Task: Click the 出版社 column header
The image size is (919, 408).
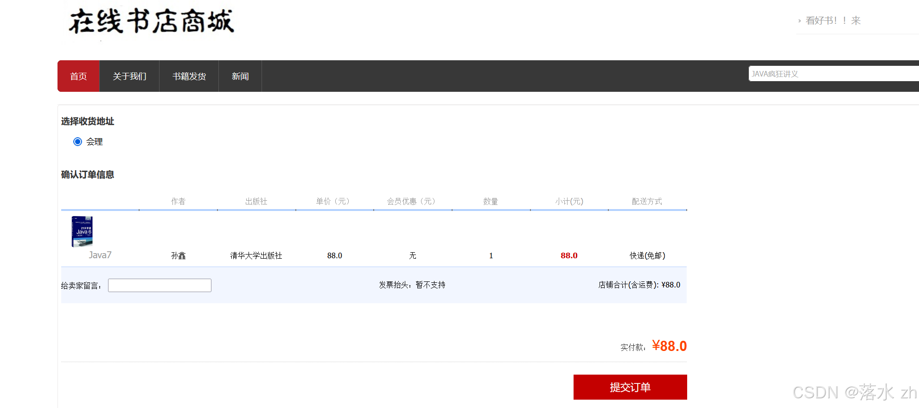Action: (256, 201)
